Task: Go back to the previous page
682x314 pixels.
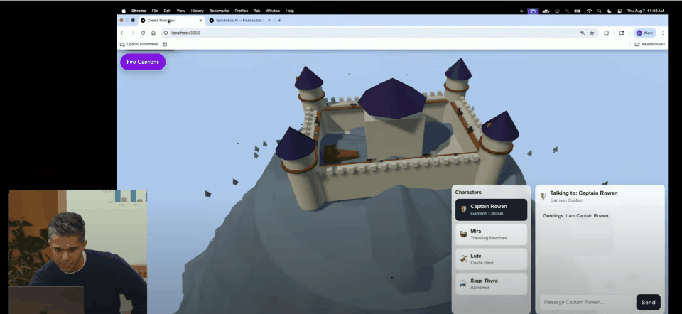Action: point(122,33)
